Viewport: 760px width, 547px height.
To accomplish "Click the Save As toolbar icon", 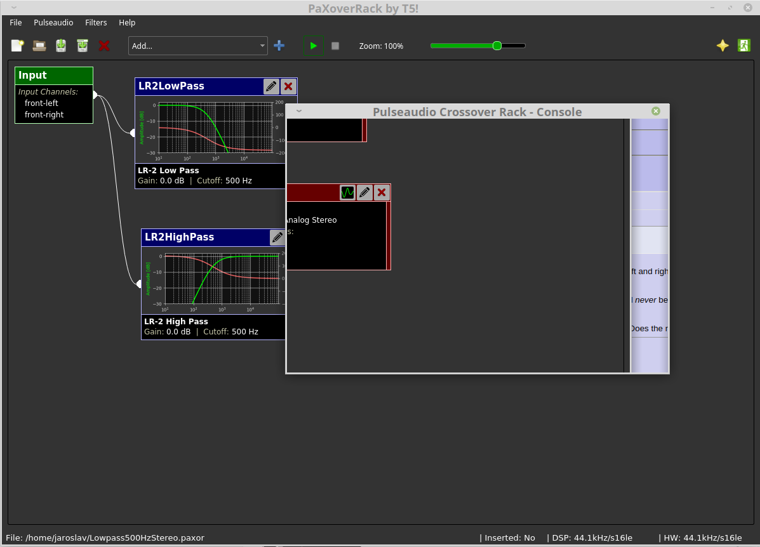I will click(83, 46).
